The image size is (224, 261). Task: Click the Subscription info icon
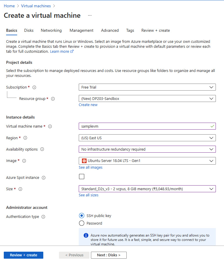34,87
